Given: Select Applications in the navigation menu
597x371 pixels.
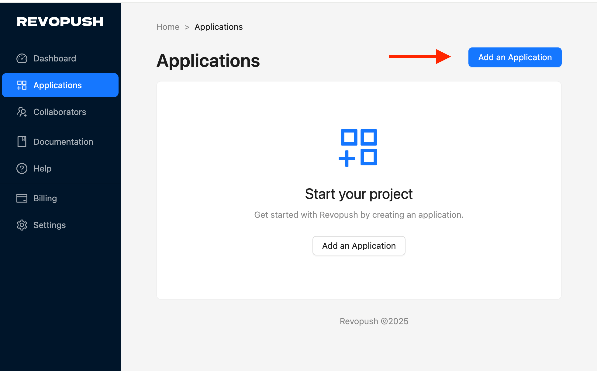Looking at the screenshot, I should (x=57, y=85).
